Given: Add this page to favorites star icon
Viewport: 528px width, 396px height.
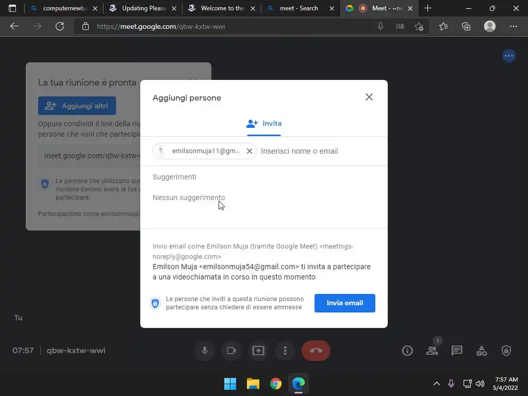Looking at the screenshot, I should click(x=419, y=26).
